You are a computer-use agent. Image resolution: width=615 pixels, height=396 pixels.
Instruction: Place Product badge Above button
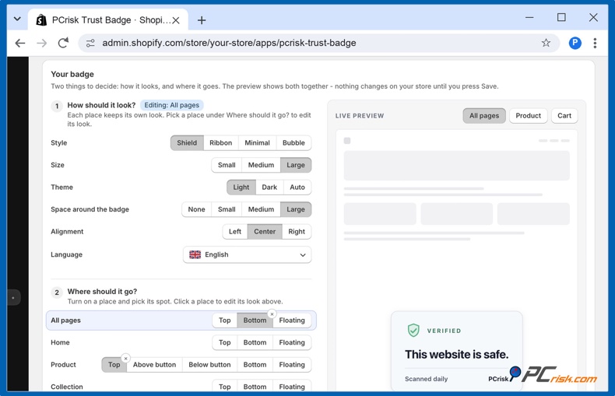pos(154,365)
